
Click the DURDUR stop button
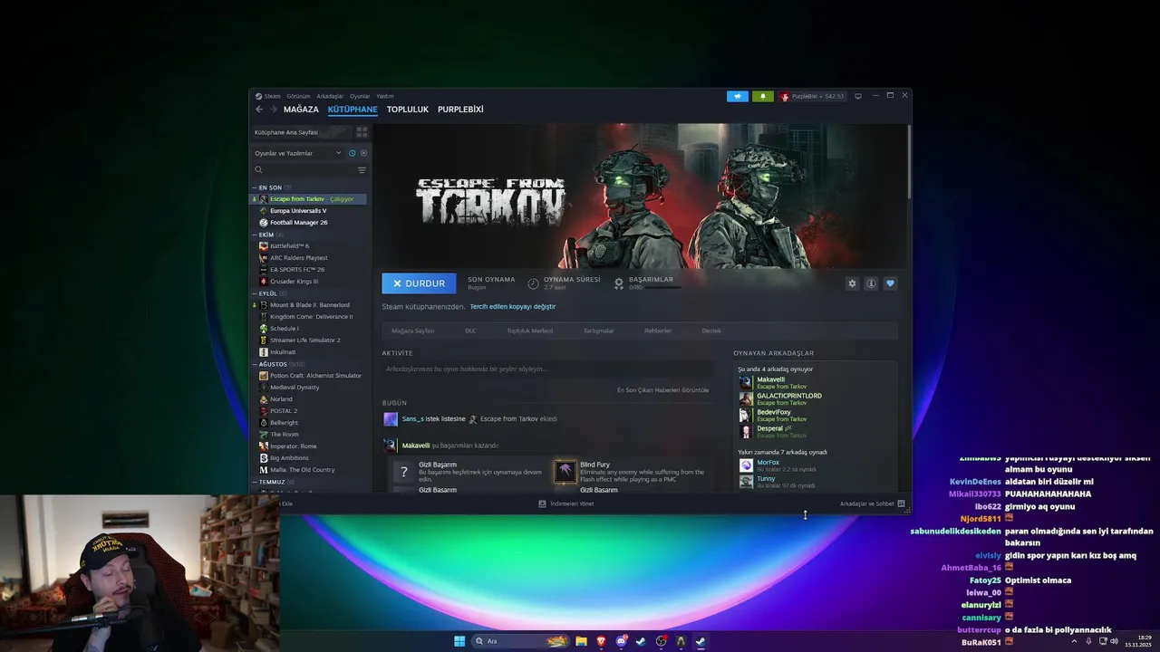click(419, 283)
